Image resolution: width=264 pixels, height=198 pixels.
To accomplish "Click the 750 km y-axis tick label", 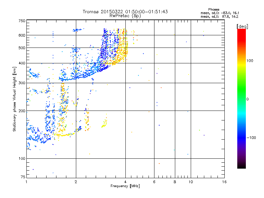I will (x=22, y=21).
